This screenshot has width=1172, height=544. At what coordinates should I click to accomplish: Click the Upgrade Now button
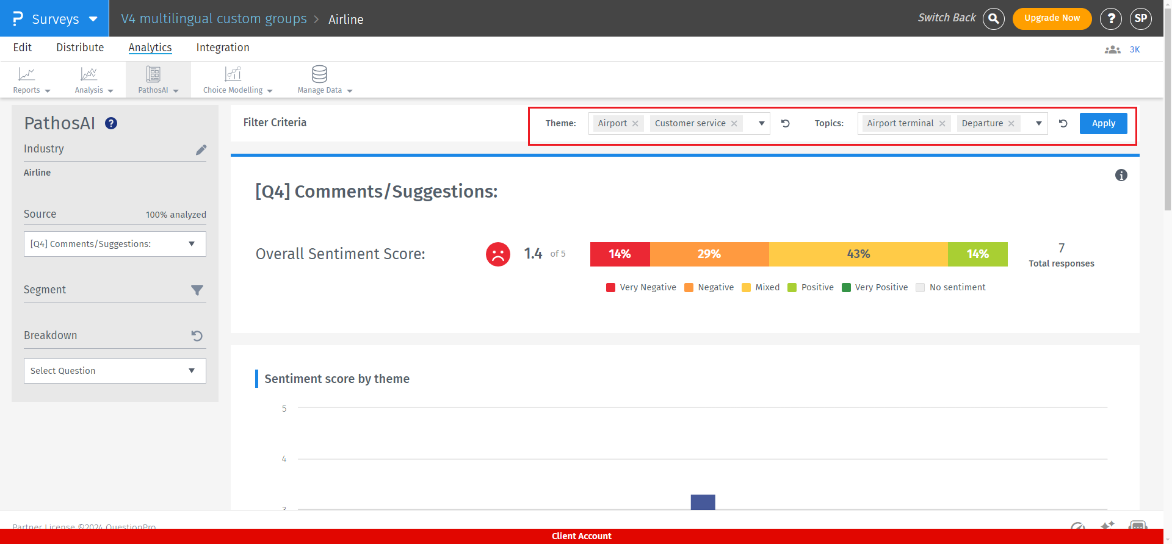[1052, 18]
